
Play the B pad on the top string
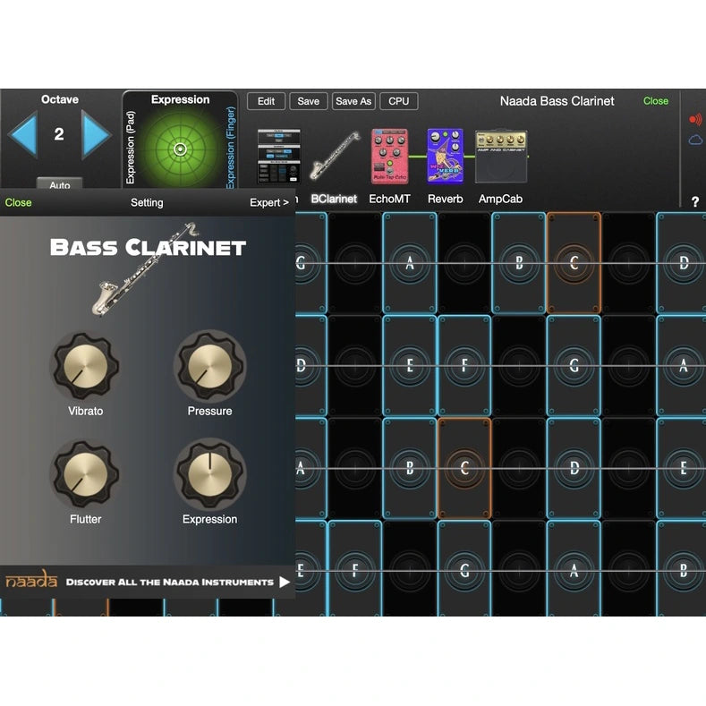(519, 263)
